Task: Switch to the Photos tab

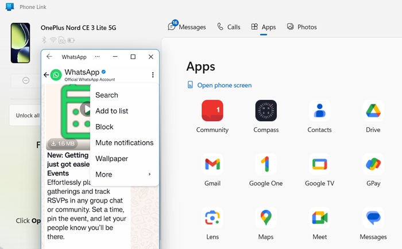Action: coord(301,27)
